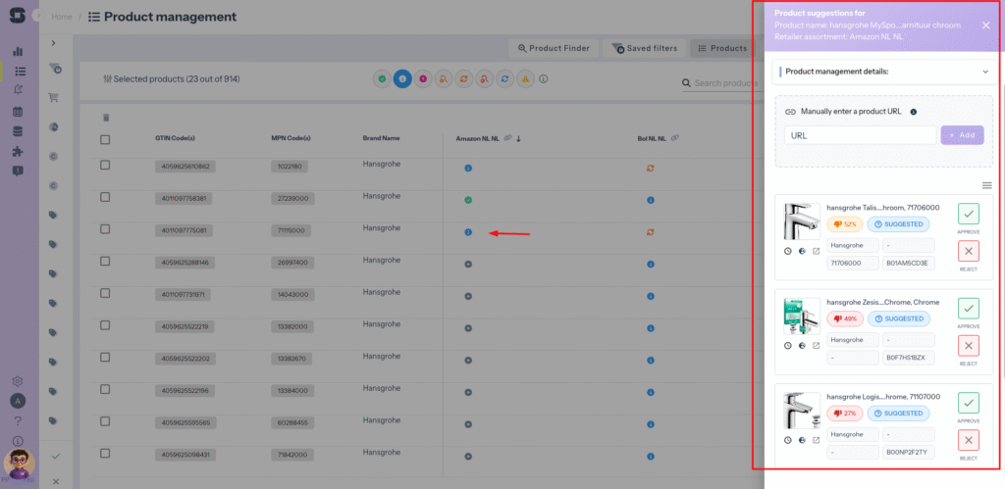This screenshot has width=1005, height=489.
Task: Approve the hansgrohe Talis 71706000 suggestion
Action: (x=969, y=214)
